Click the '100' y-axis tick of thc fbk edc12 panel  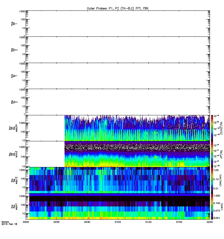[23, 179]
